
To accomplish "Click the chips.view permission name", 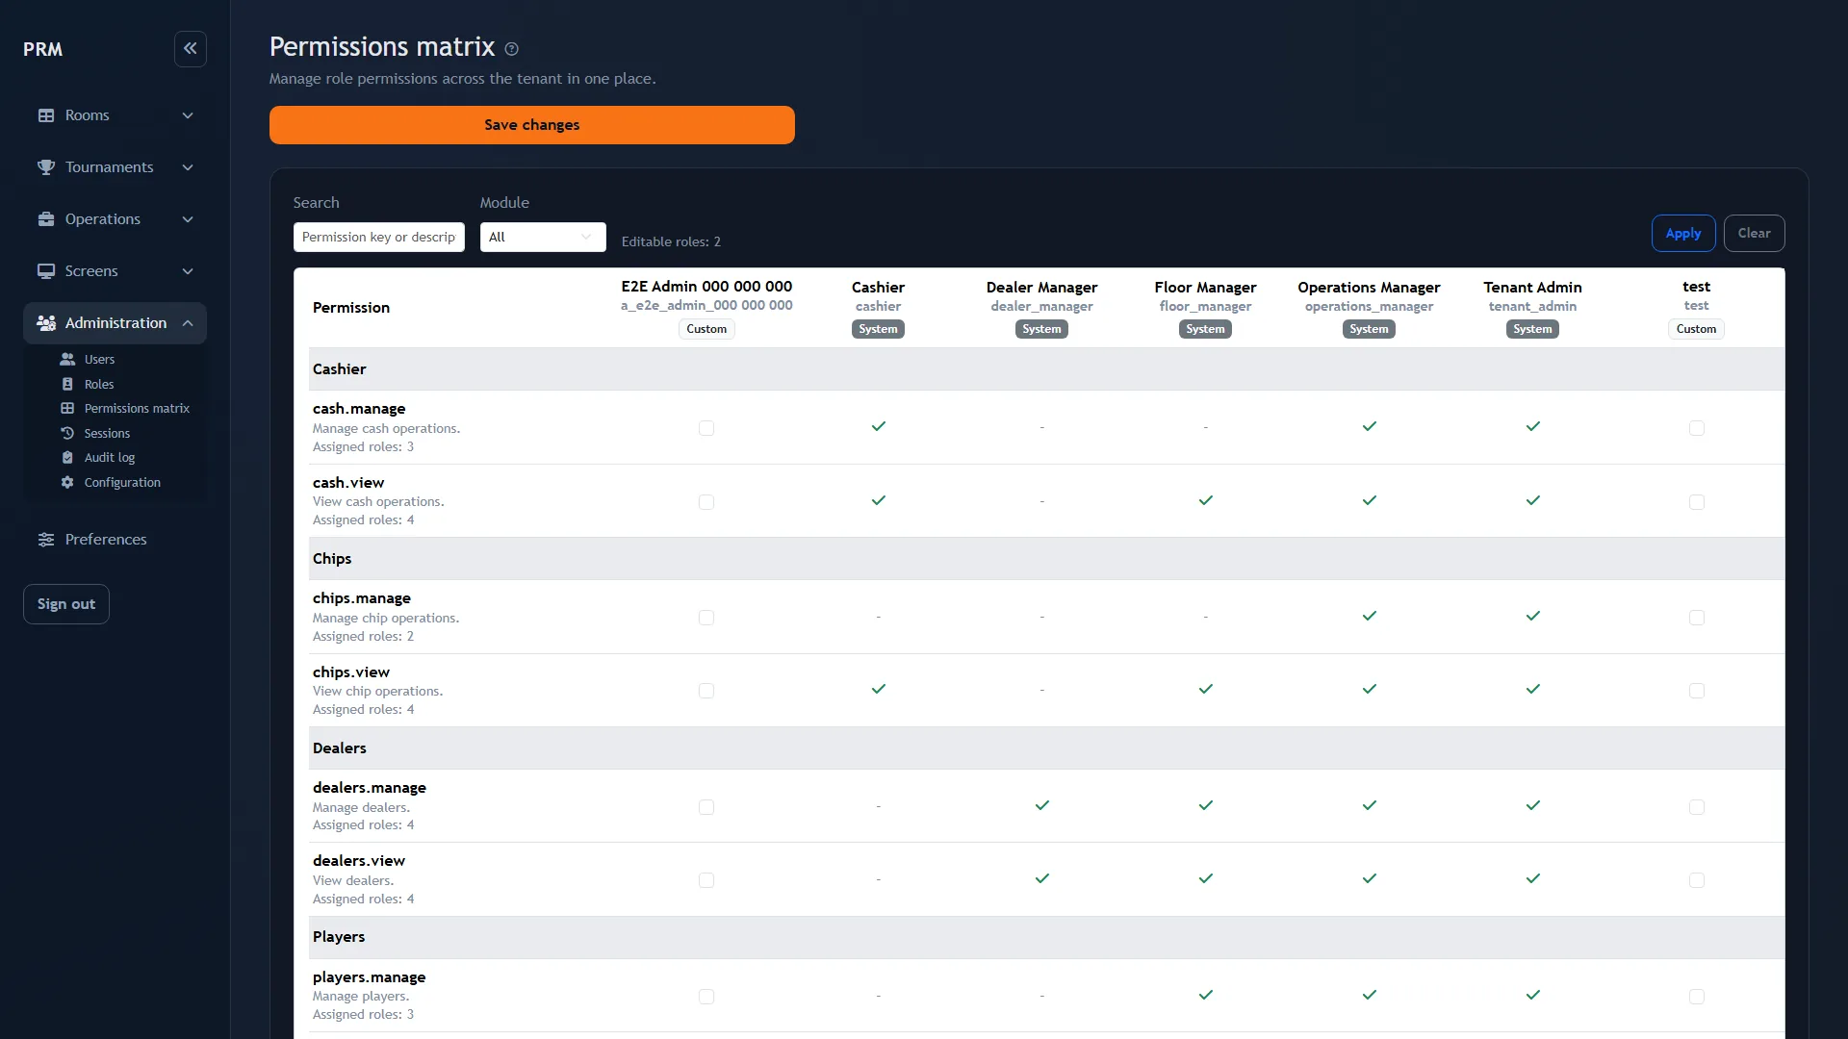I will [351, 672].
